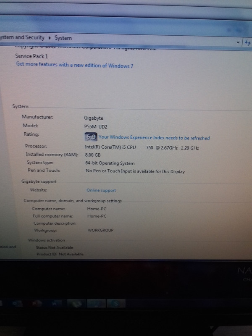
Task: Click Windows Experience Index needs refresh link
Action: [154, 138]
